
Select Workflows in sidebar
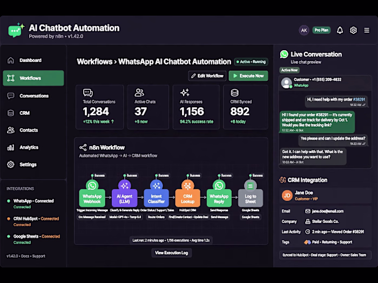coord(33,78)
